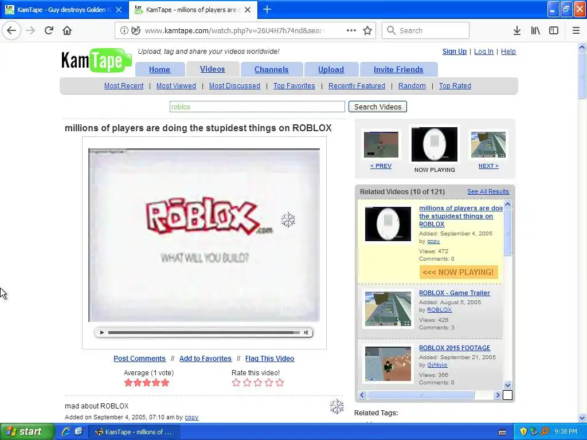587x440 pixels.
Task: Click the NEXT > video link
Action: click(x=488, y=166)
